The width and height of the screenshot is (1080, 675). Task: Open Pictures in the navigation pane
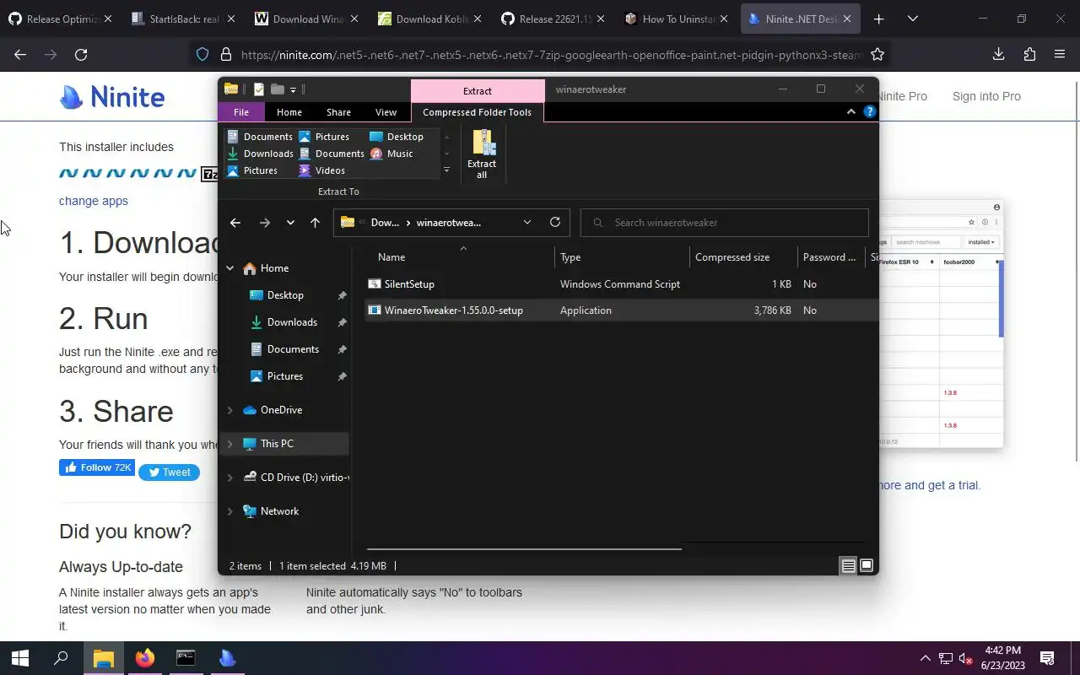(285, 376)
